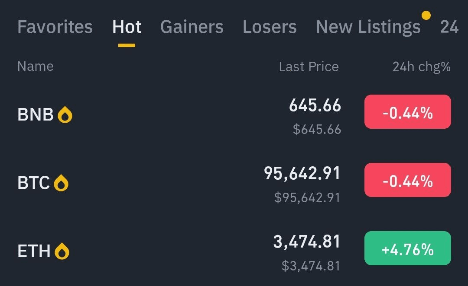Toggle BNB red -0.44% change badge
The width and height of the screenshot is (468, 286).
(407, 112)
